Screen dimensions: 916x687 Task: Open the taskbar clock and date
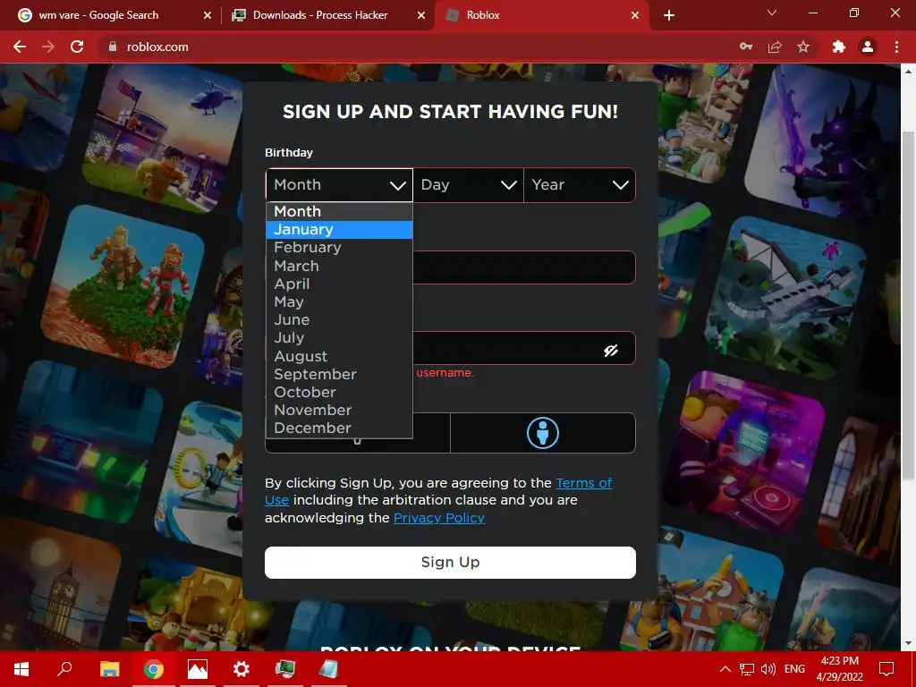pyautogui.click(x=839, y=669)
